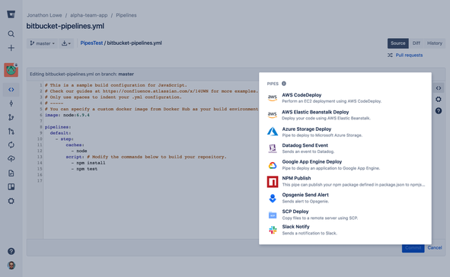
Task: Click the Commit button
Action: coord(413,248)
